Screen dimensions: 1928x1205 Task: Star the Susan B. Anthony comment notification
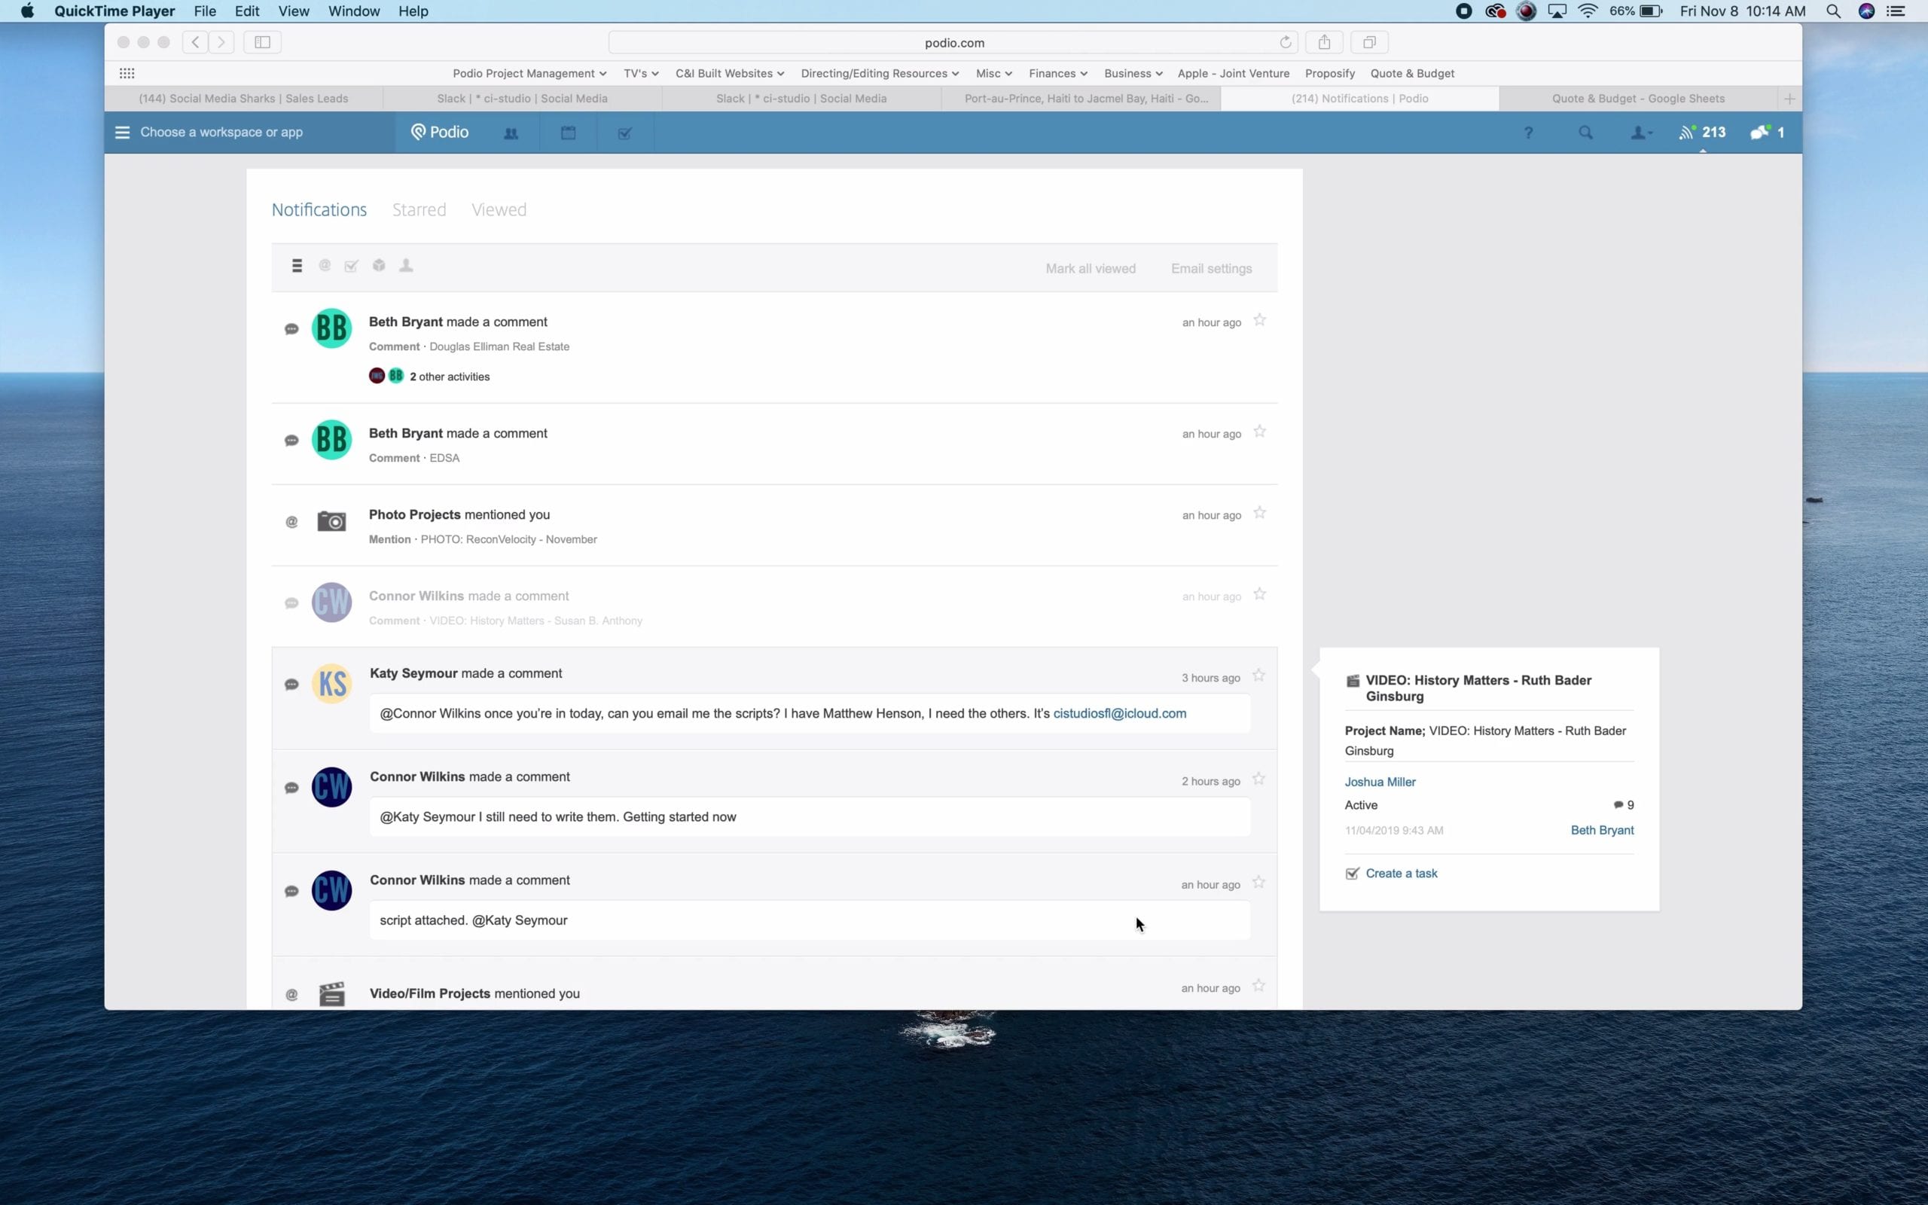1259,594
